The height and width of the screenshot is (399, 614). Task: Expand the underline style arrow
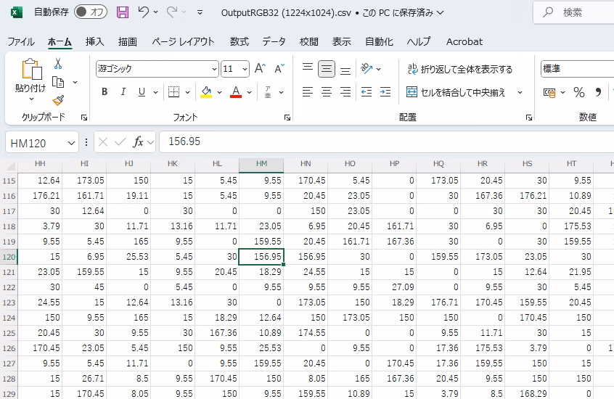tap(155, 92)
